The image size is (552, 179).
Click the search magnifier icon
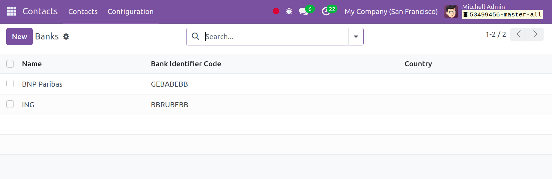195,36
